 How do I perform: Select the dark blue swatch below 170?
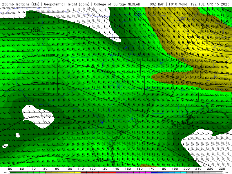[x=154, y=172]
